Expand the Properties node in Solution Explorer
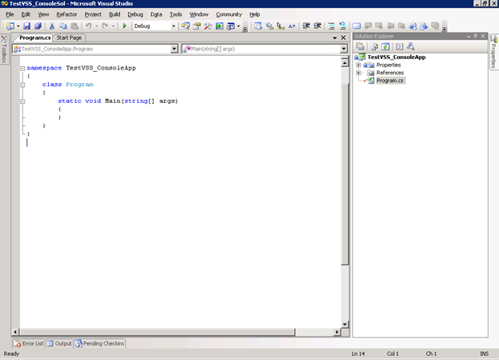This screenshot has width=499, height=360. pyautogui.click(x=358, y=65)
